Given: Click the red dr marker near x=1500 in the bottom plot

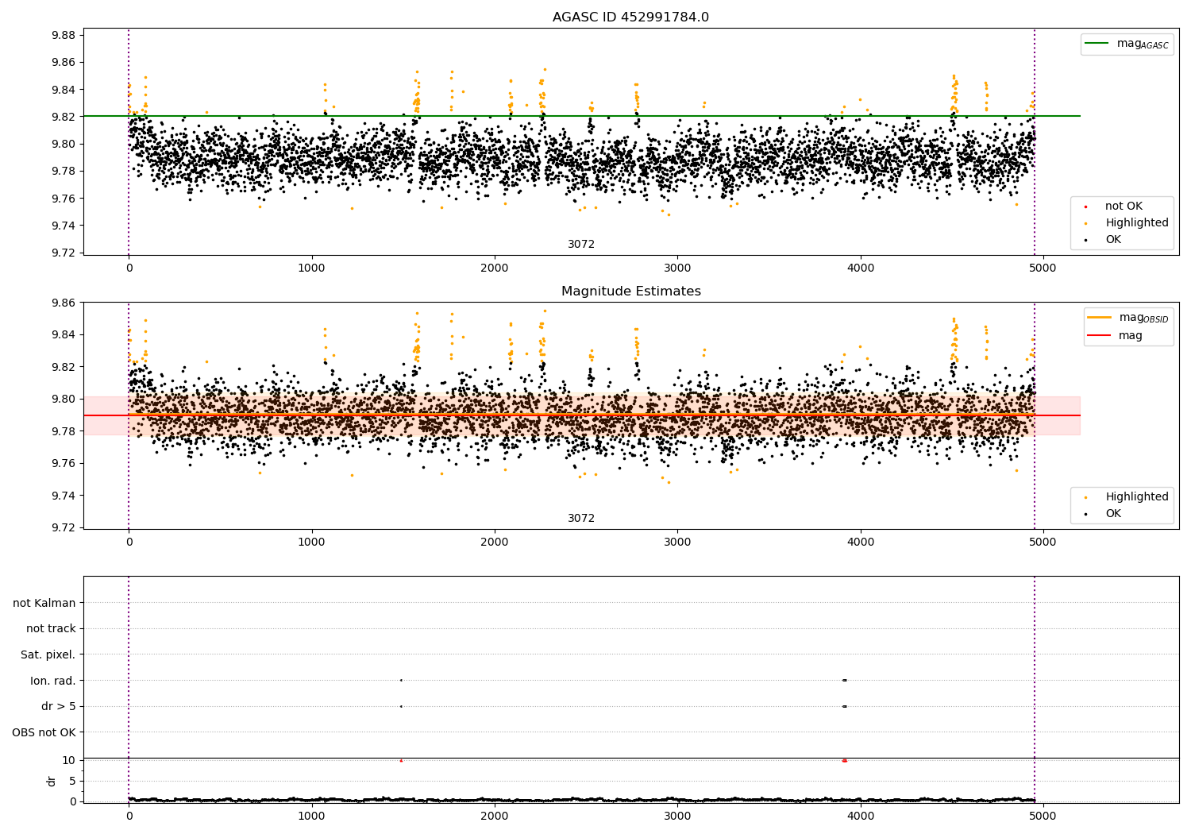Looking at the screenshot, I should pyautogui.click(x=401, y=761).
